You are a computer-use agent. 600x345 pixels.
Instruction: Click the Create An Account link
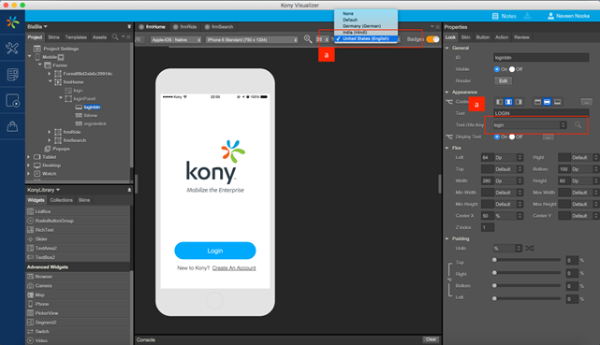[234, 268]
